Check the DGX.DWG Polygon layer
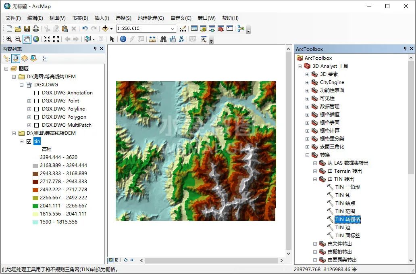 pyautogui.click(x=37, y=117)
